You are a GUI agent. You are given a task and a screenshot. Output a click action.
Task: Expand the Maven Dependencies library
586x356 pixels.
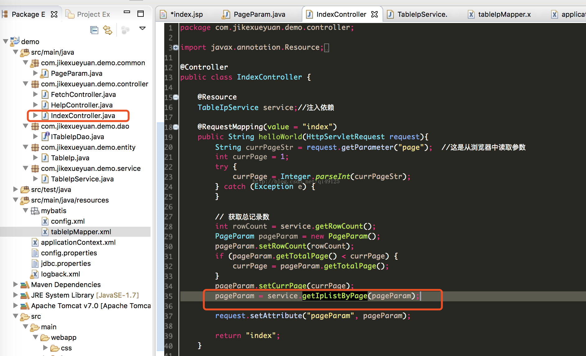coord(15,284)
